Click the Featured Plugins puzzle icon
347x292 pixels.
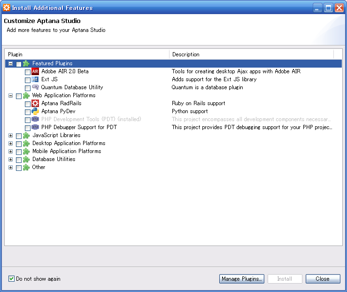26,63
